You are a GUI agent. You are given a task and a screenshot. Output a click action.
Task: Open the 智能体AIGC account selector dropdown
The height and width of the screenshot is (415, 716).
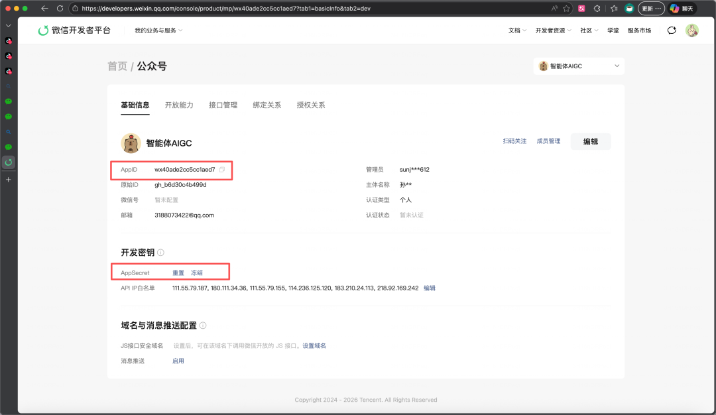point(579,66)
